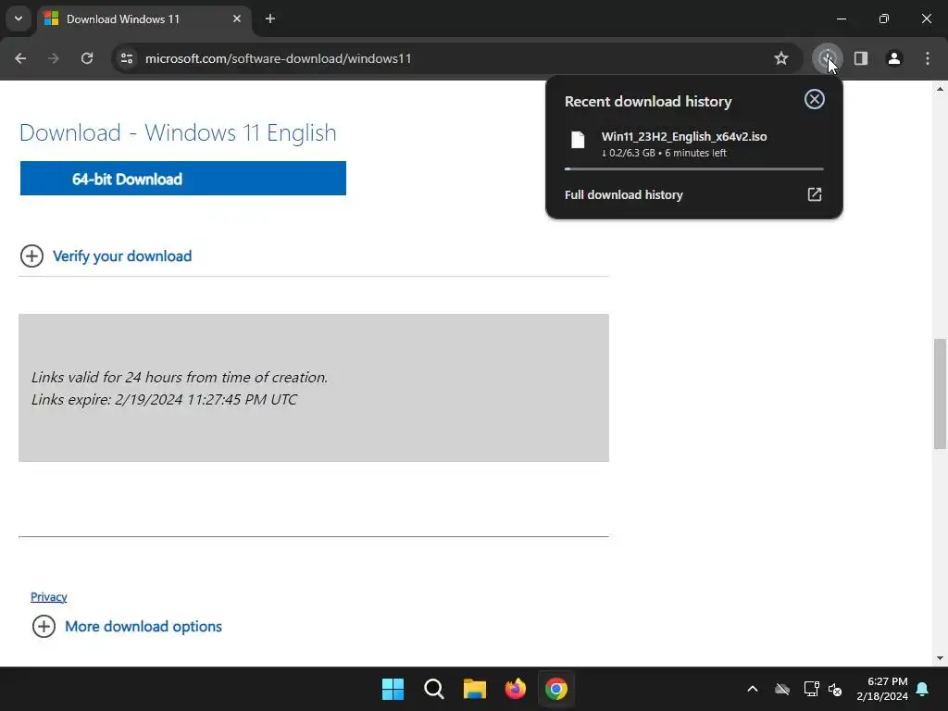948x711 pixels.
Task: Click the scrollbar down arrow
Action: coord(940,658)
